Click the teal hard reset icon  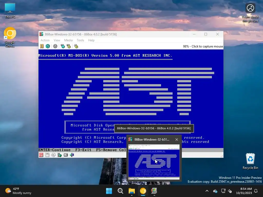point(48,46)
